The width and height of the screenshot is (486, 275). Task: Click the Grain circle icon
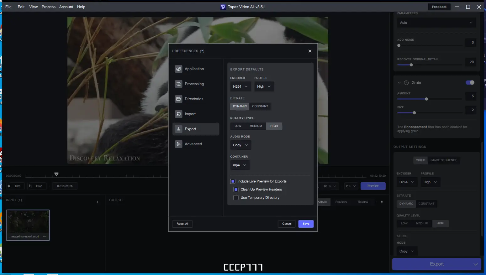[406, 83]
